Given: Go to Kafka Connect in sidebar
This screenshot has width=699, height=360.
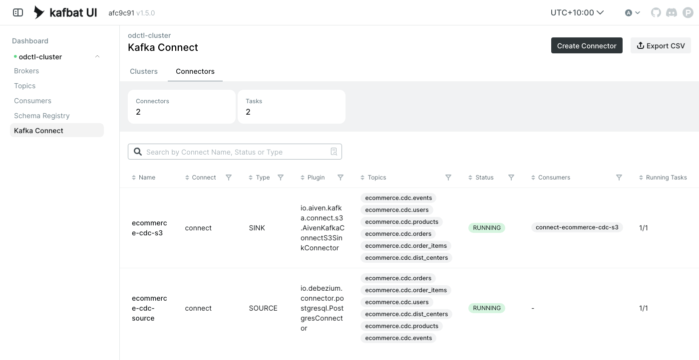Looking at the screenshot, I should 57,131.
